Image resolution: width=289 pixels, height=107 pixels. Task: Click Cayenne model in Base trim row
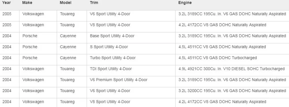pos(68,36)
